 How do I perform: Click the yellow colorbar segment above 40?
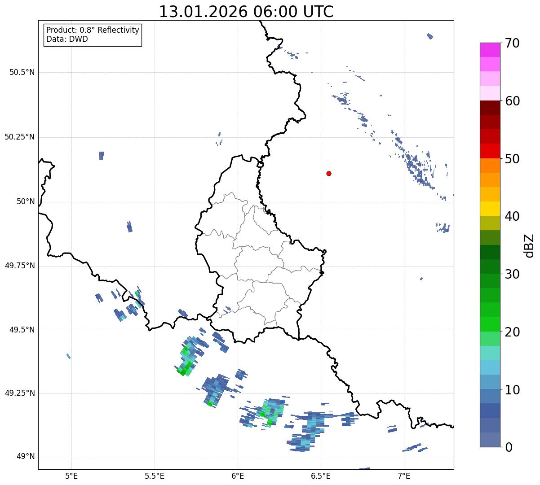coord(490,209)
